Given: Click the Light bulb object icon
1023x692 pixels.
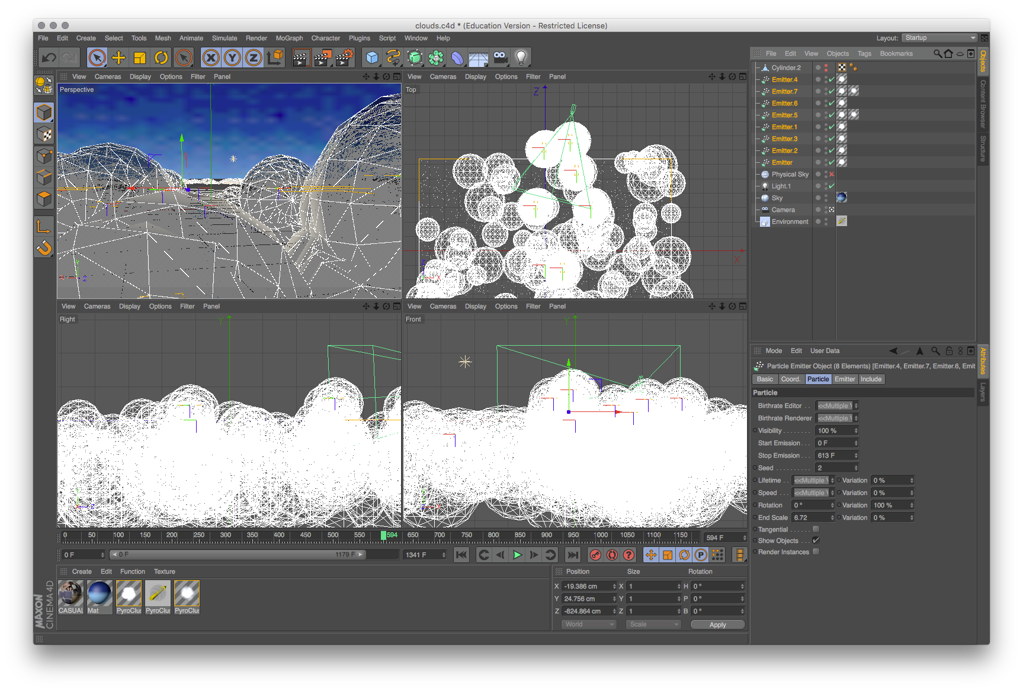Looking at the screenshot, I should pyautogui.click(x=521, y=57).
